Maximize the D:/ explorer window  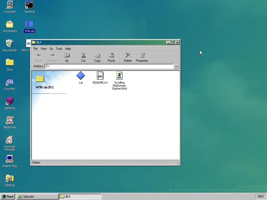(173, 42)
